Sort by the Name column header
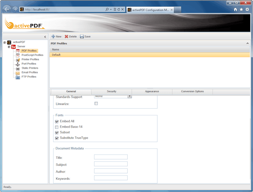 pyautogui.click(x=150, y=49)
